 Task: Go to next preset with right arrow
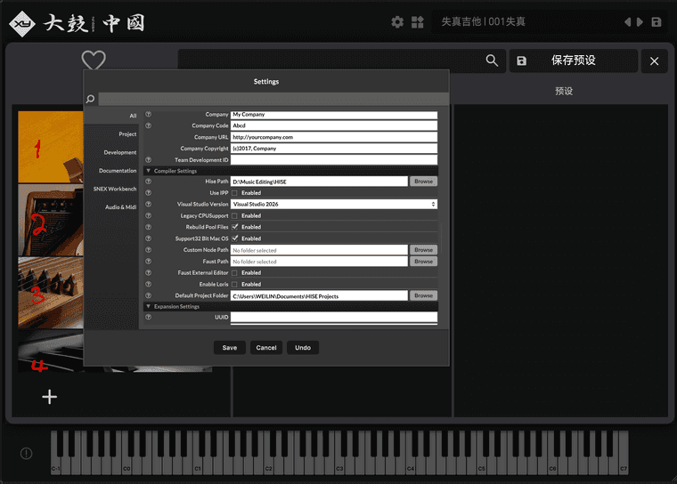click(x=640, y=22)
